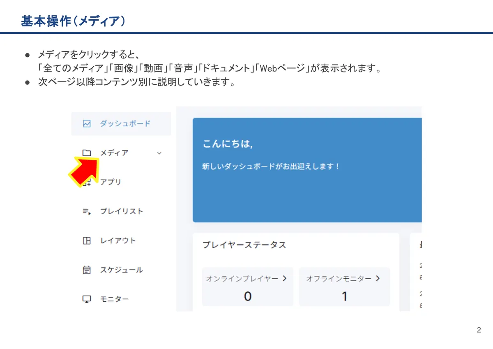The image size is (493, 349).
Task: Click the Media folder icon
Action: coord(86,153)
